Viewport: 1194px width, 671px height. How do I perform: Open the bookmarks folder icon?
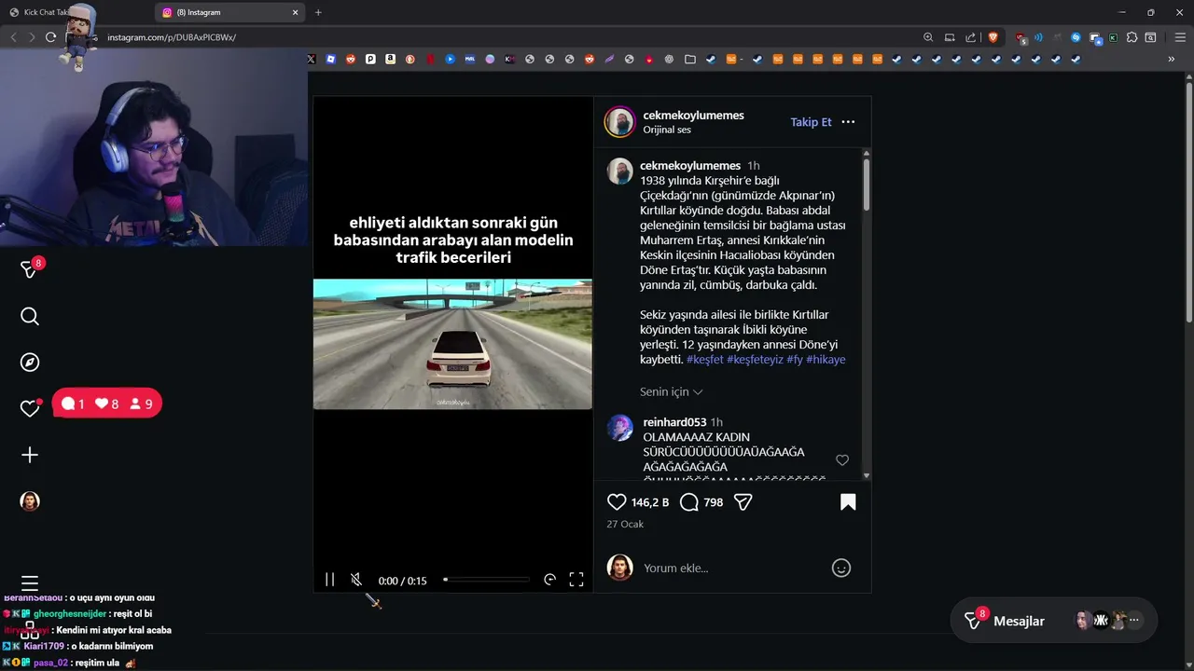pyautogui.click(x=690, y=59)
